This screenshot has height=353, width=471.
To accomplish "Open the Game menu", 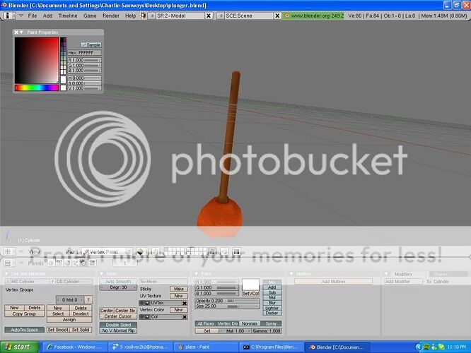I will tap(90, 16).
